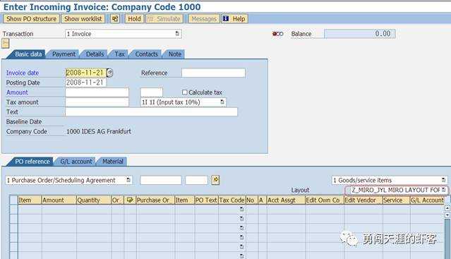
Task: Click the Quantity column header
Action: point(94,200)
